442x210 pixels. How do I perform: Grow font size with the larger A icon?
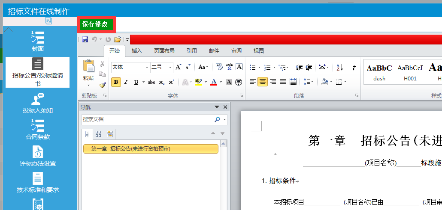(178, 67)
